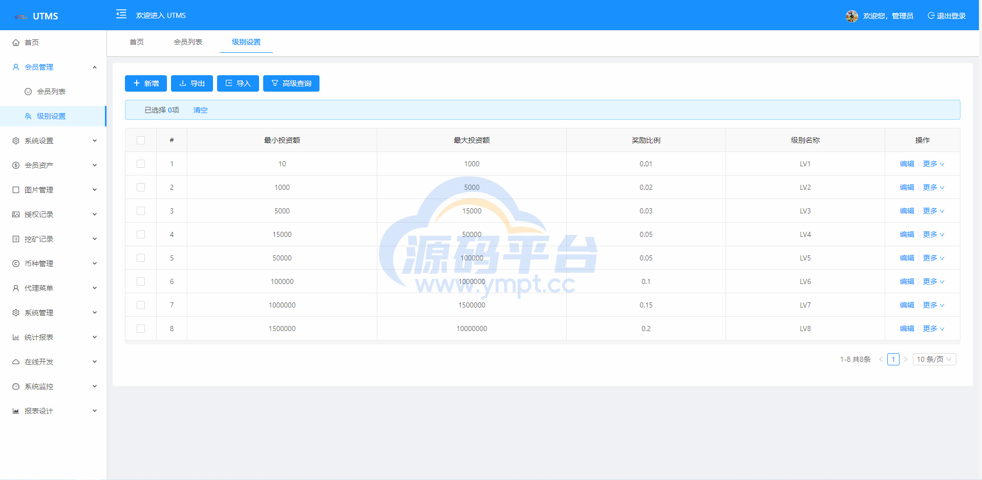Click the administrator avatar picture
This screenshot has height=480, width=982.
[851, 16]
